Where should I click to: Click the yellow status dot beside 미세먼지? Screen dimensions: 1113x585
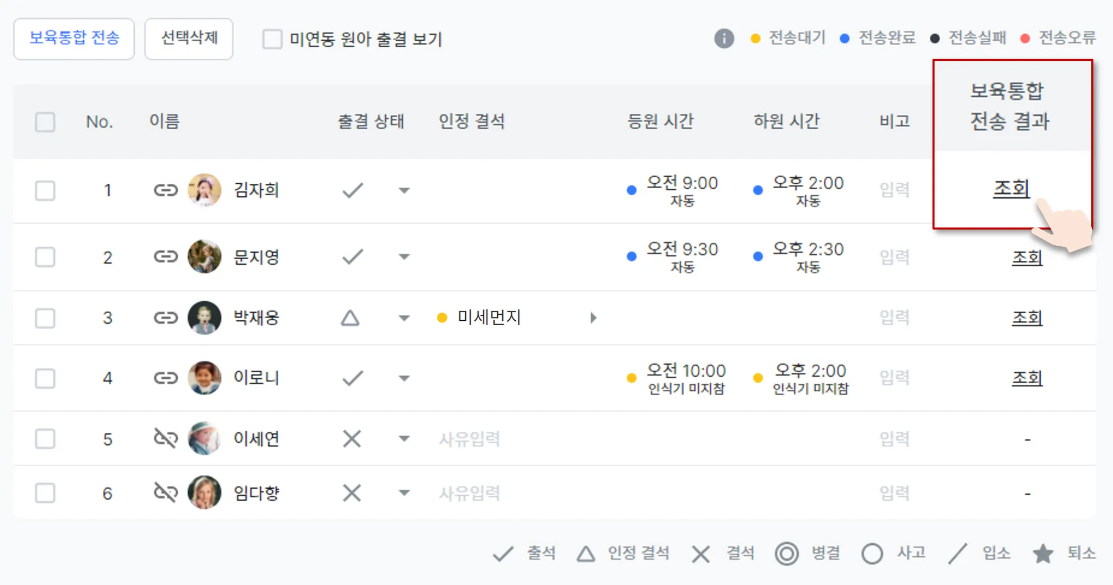(x=442, y=318)
